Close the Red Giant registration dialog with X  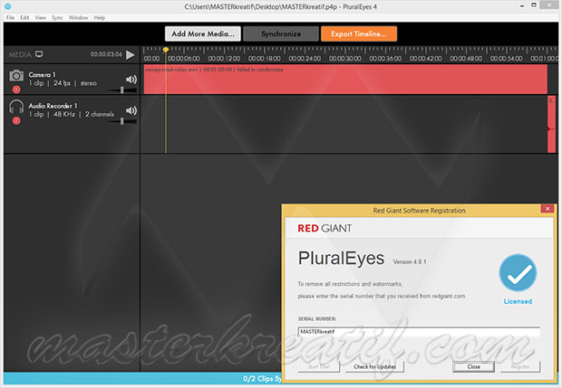tap(547, 209)
